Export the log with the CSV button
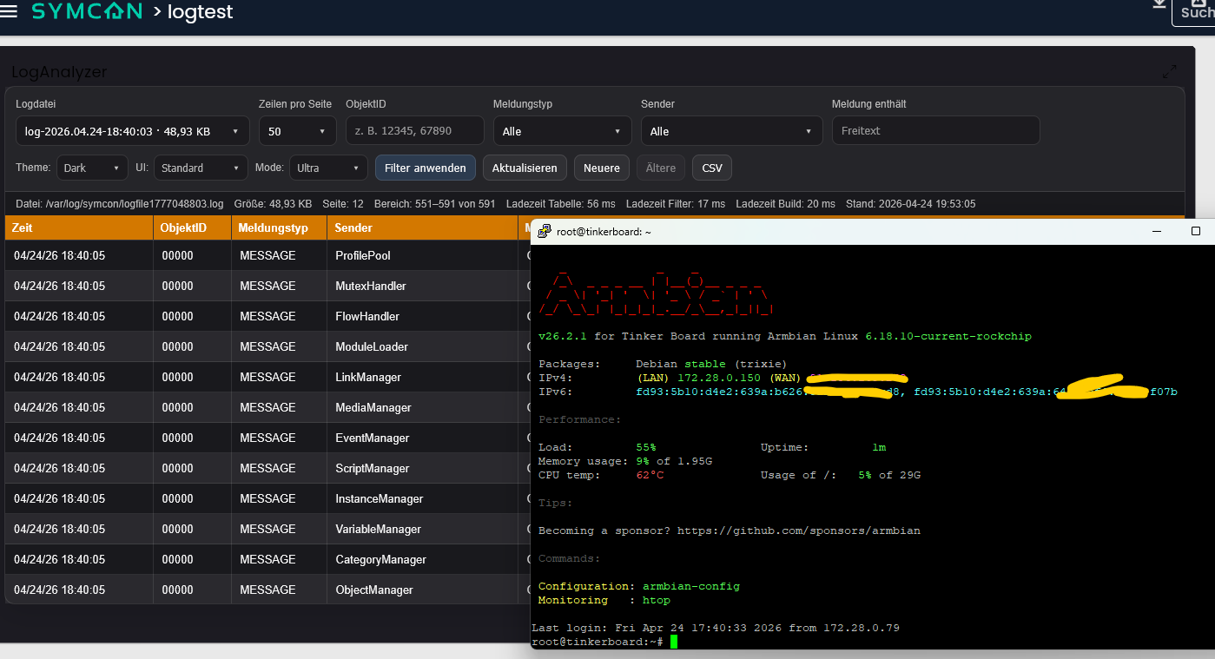The height and width of the screenshot is (659, 1215). (x=711, y=168)
